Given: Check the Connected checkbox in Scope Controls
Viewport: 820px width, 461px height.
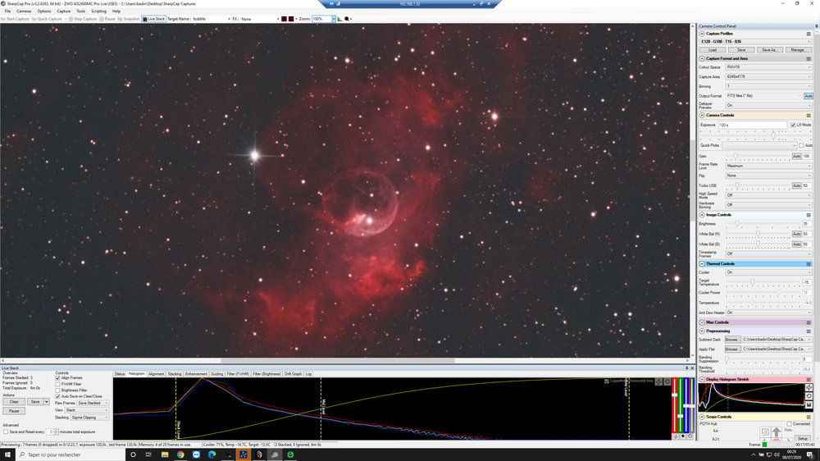Looking at the screenshot, I should click(789, 424).
